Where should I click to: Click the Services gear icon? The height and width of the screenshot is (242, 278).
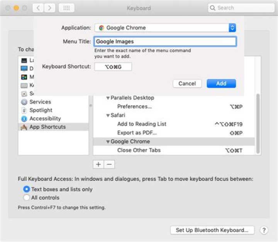tap(24, 102)
